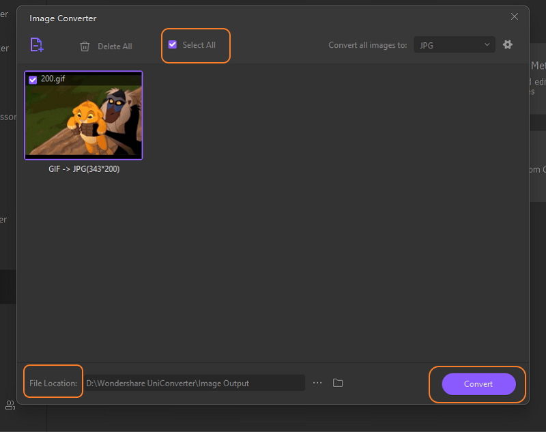The image size is (546, 432).
Task: Click the GIF -> JPG(343*200) caption
Action: pyautogui.click(x=84, y=169)
